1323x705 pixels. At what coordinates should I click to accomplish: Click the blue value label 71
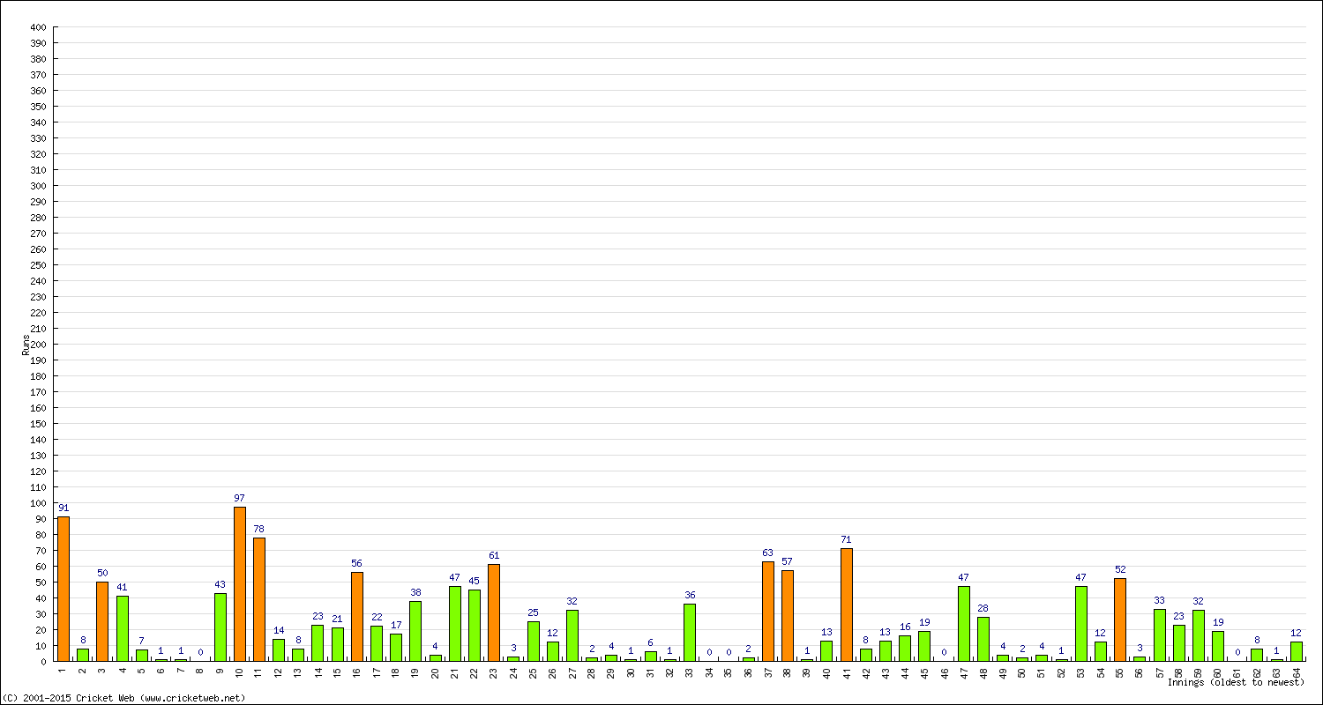coord(847,540)
